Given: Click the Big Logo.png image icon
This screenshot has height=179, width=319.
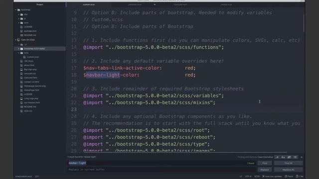Looking at the screenshot, I should click(21, 70).
